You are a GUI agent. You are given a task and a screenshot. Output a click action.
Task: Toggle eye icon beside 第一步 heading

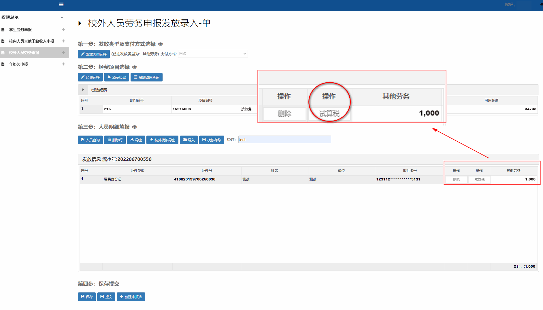click(x=161, y=44)
